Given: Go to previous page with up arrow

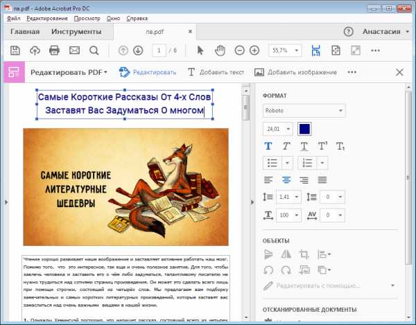Looking at the screenshot, I should click(x=123, y=51).
